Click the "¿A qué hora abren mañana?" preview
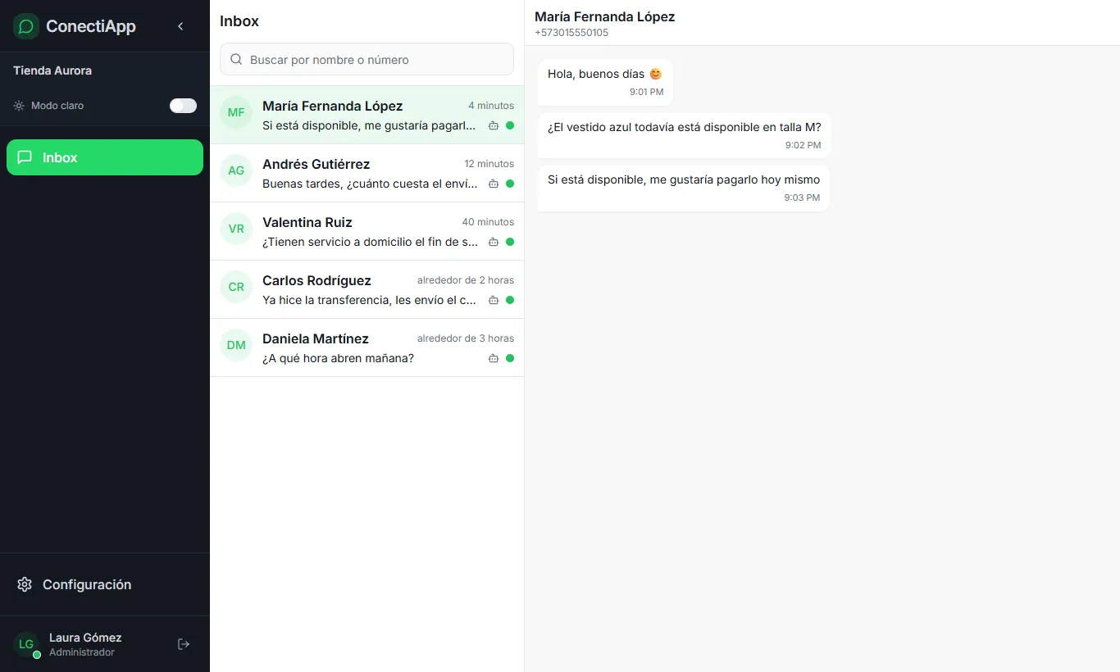This screenshot has height=672, width=1120. (338, 358)
